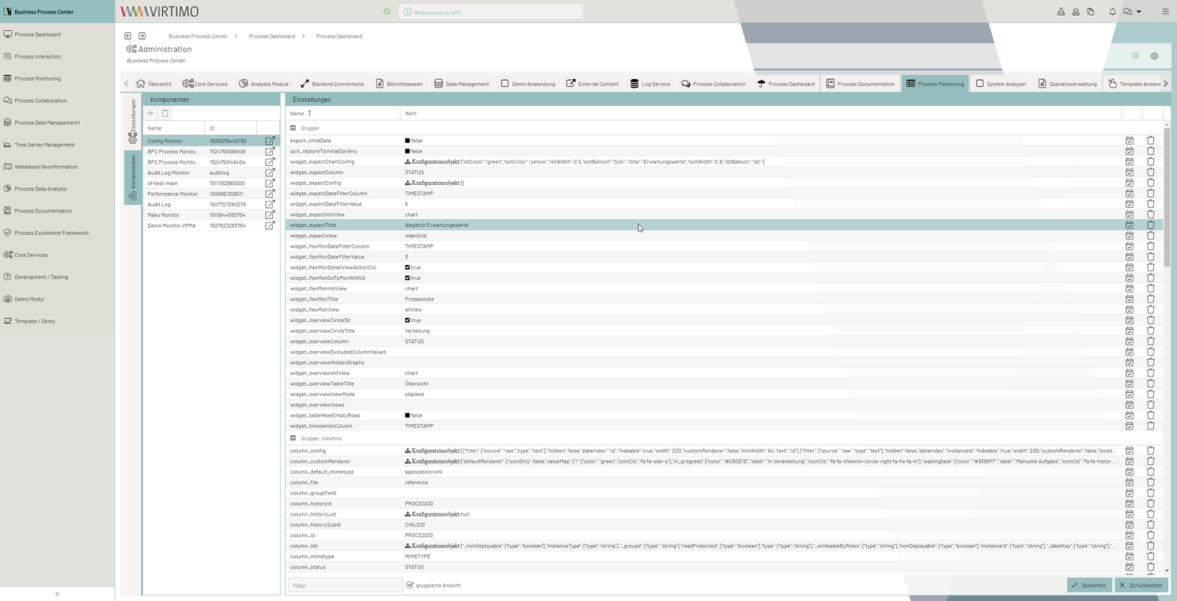Viewport: 1177px width, 601px height.
Task: Click Business Process Center breadcrumb
Action: click(198, 36)
